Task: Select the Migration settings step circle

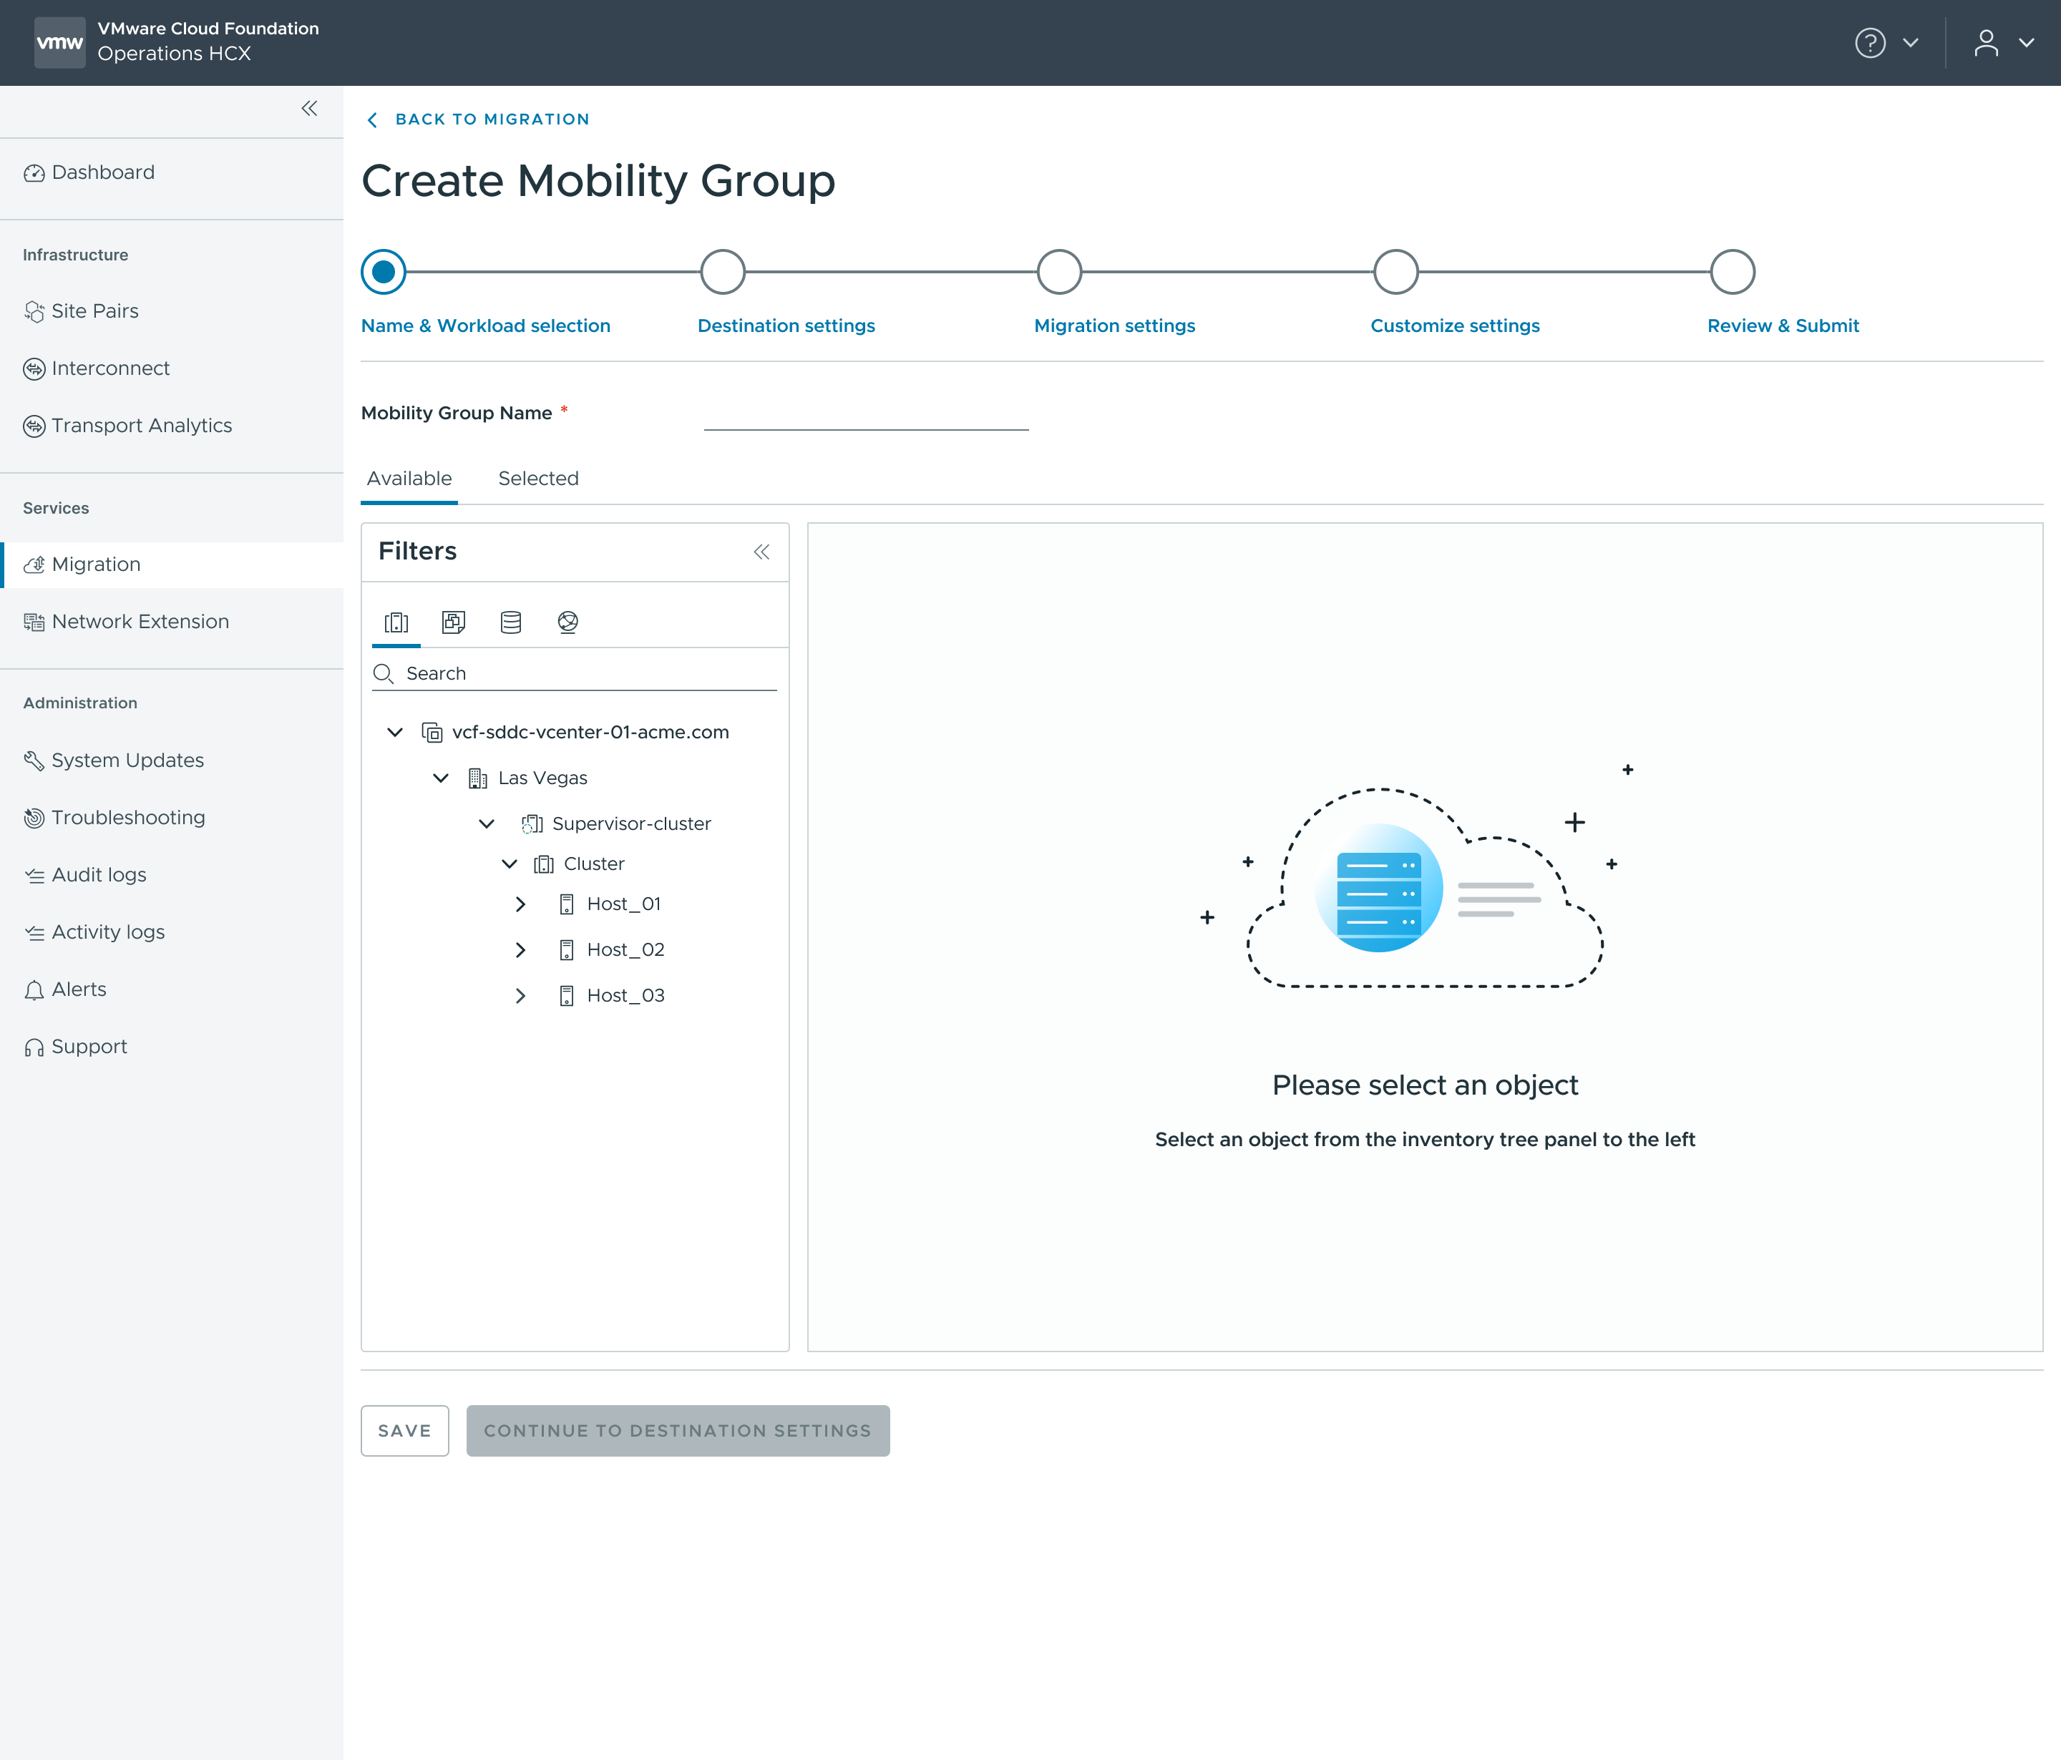Action: click(x=1058, y=271)
